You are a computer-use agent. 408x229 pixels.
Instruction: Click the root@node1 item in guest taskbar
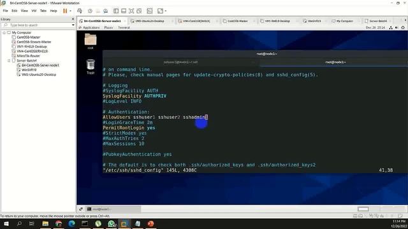[113, 209]
